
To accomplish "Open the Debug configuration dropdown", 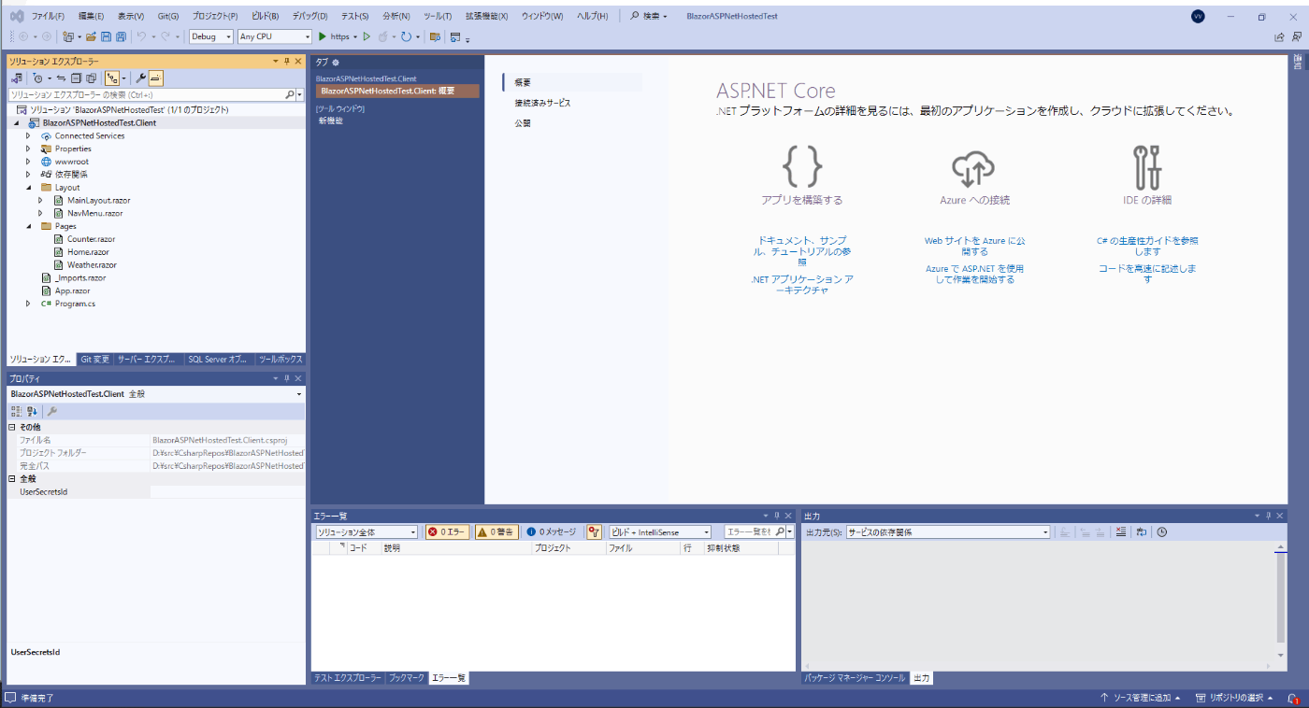I will point(210,36).
